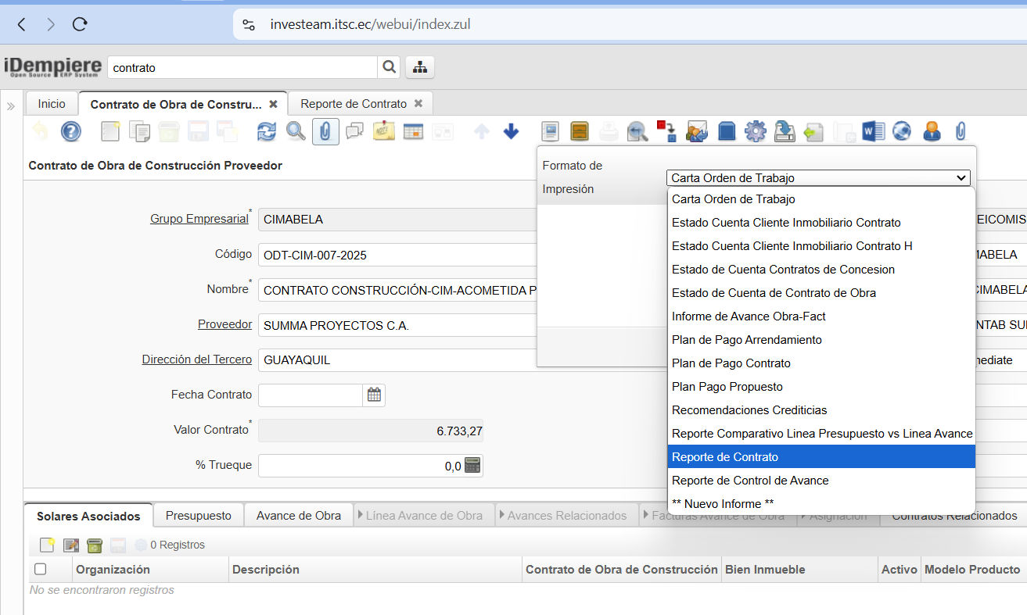This screenshot has width=1027, height=615.
Task: Click the blue down arrow next-record icon
Action: pyautogui.click(x=511, y=131)
